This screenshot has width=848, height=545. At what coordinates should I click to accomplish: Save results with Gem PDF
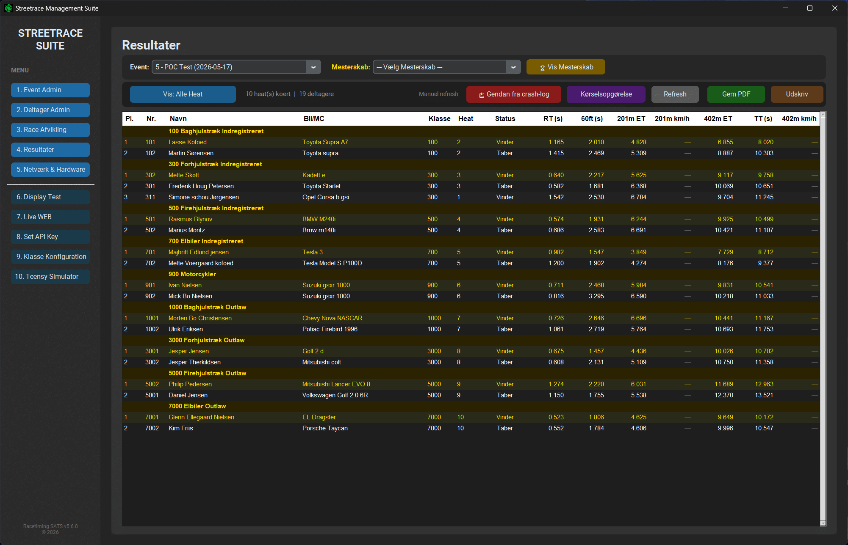[x=736, y=94]
